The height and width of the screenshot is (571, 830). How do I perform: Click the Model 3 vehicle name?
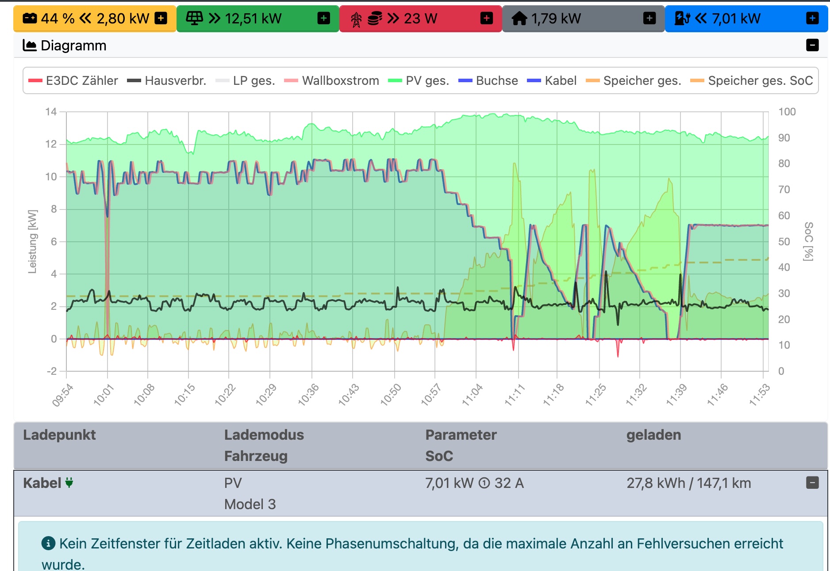pos(250,504)
